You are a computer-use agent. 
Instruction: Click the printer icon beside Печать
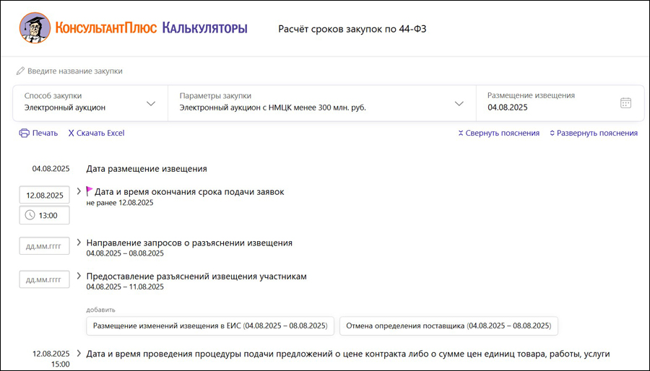(24, 133)
